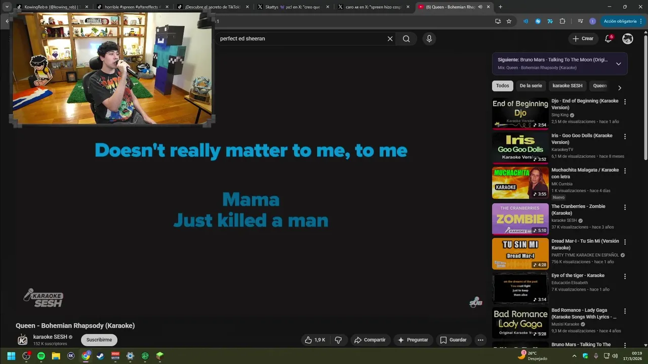Viewport: 648px width, 364px height.
Task: Open a new browser tab
Action: point(500,7)
